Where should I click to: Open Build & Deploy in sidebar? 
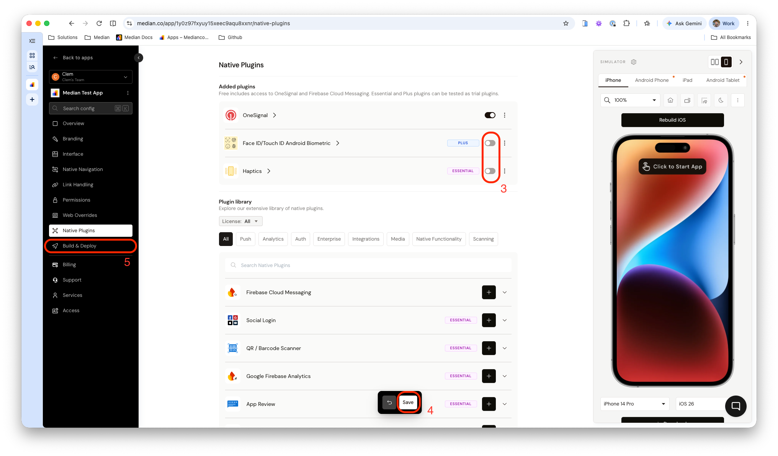tap(91, 246)
